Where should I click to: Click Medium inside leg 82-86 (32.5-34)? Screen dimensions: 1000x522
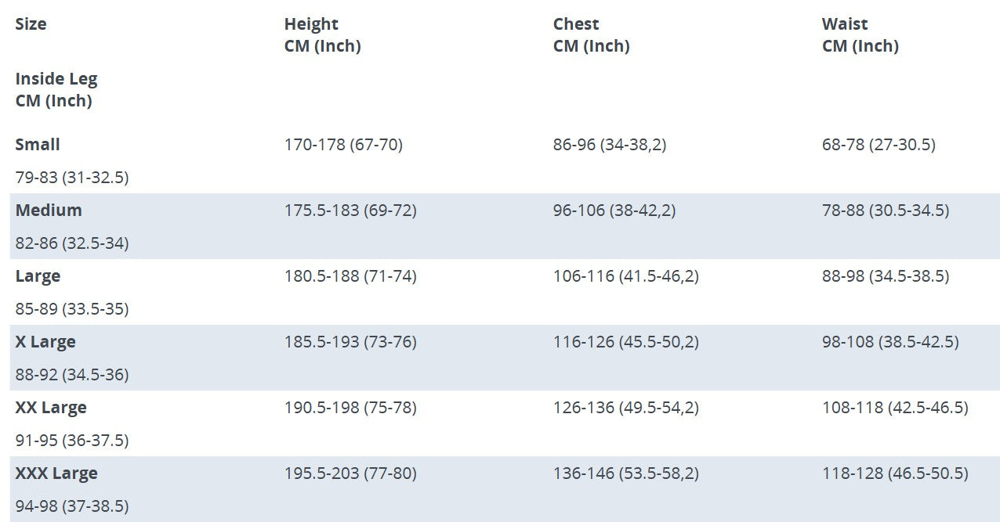point(72,243)
